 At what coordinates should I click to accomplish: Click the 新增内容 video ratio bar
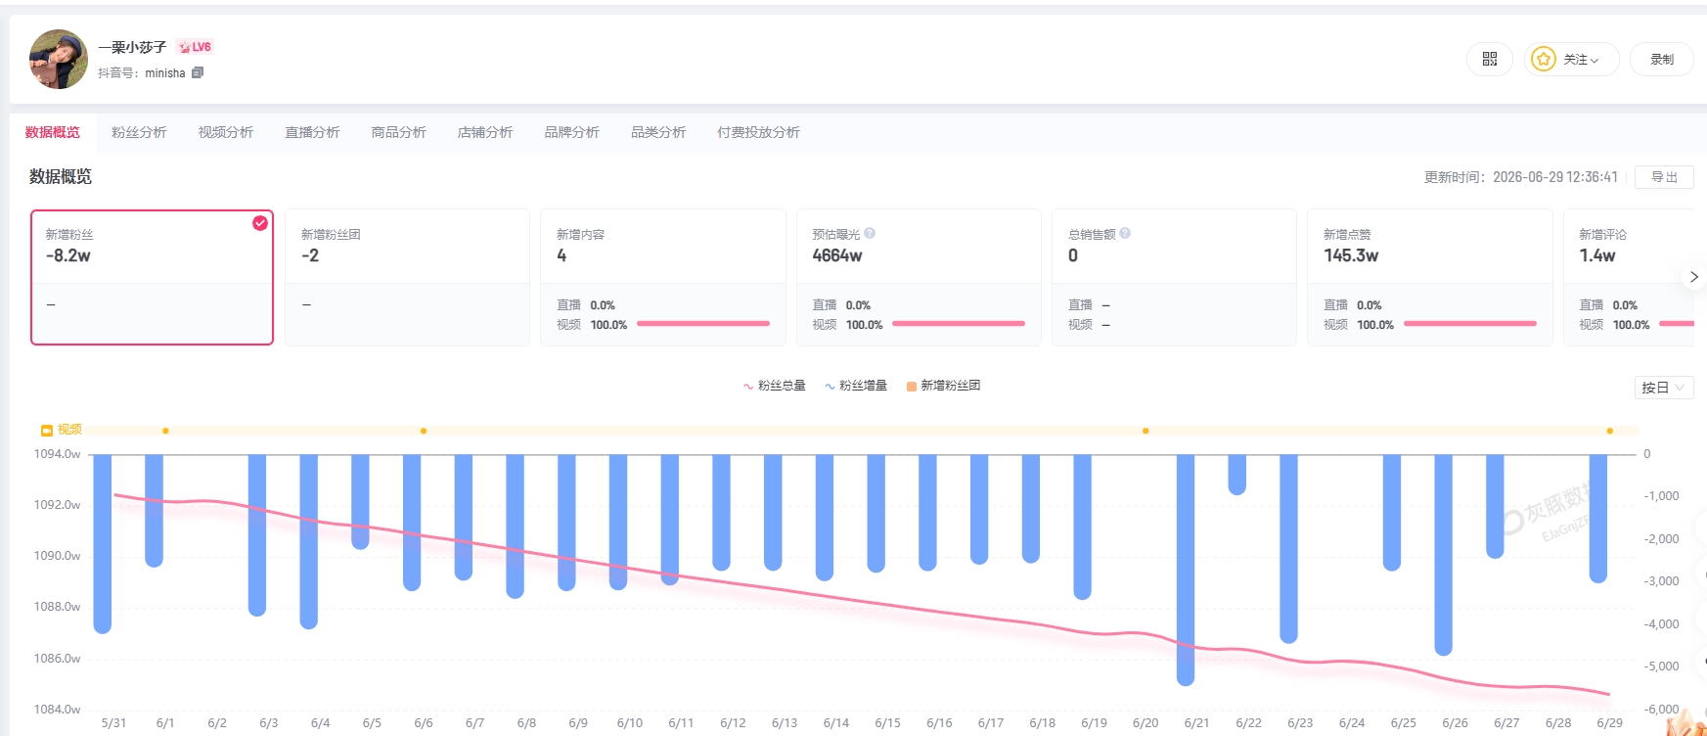point(703,324)
